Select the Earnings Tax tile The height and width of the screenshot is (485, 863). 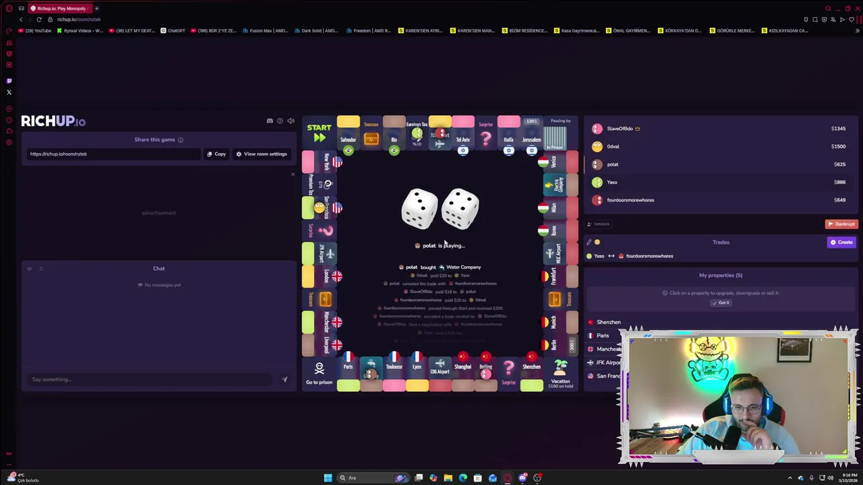tap(417, 133)
